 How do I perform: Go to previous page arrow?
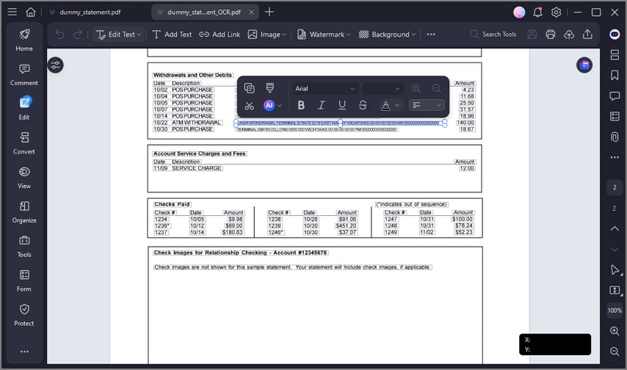tap(615, 229)
